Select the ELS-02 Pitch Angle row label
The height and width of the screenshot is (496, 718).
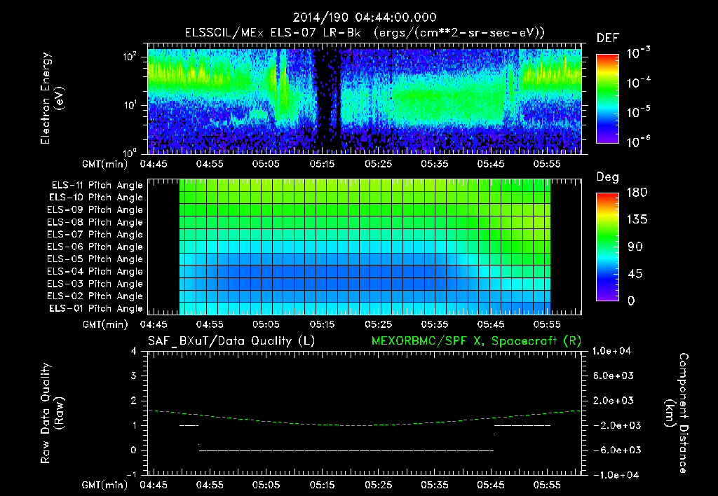pyautogui.click(x=95, y=296)
